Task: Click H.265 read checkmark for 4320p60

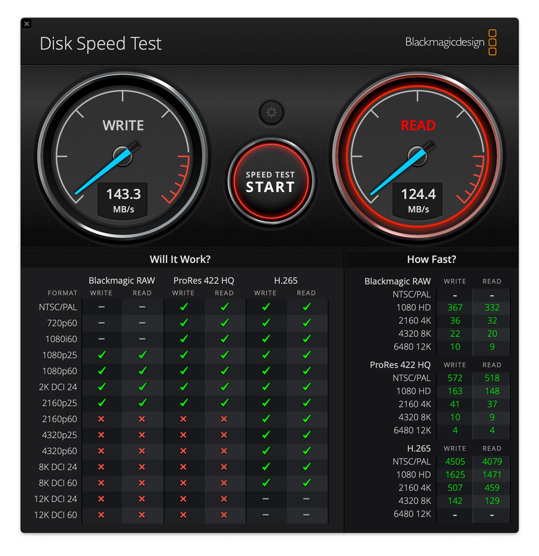Action: click(307, 451)
